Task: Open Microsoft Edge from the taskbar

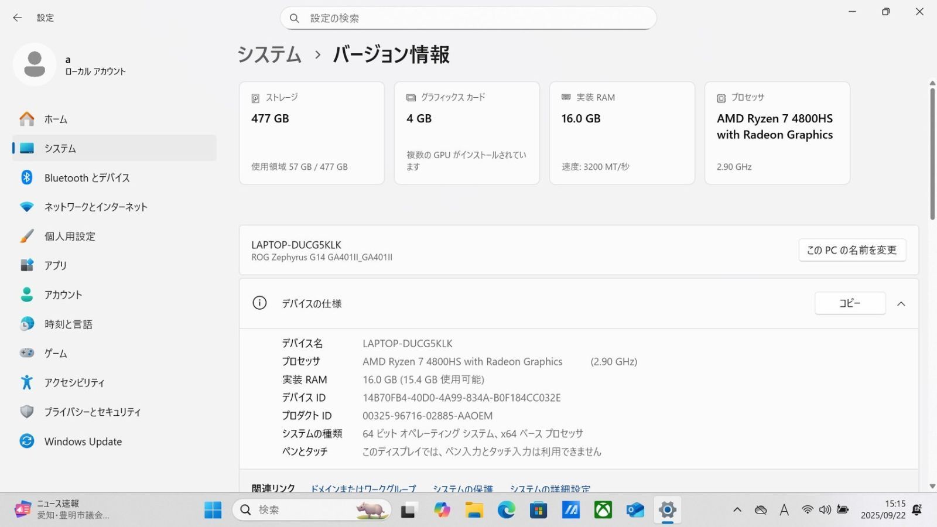Action: pyautogui.click(x=507, y=510)
